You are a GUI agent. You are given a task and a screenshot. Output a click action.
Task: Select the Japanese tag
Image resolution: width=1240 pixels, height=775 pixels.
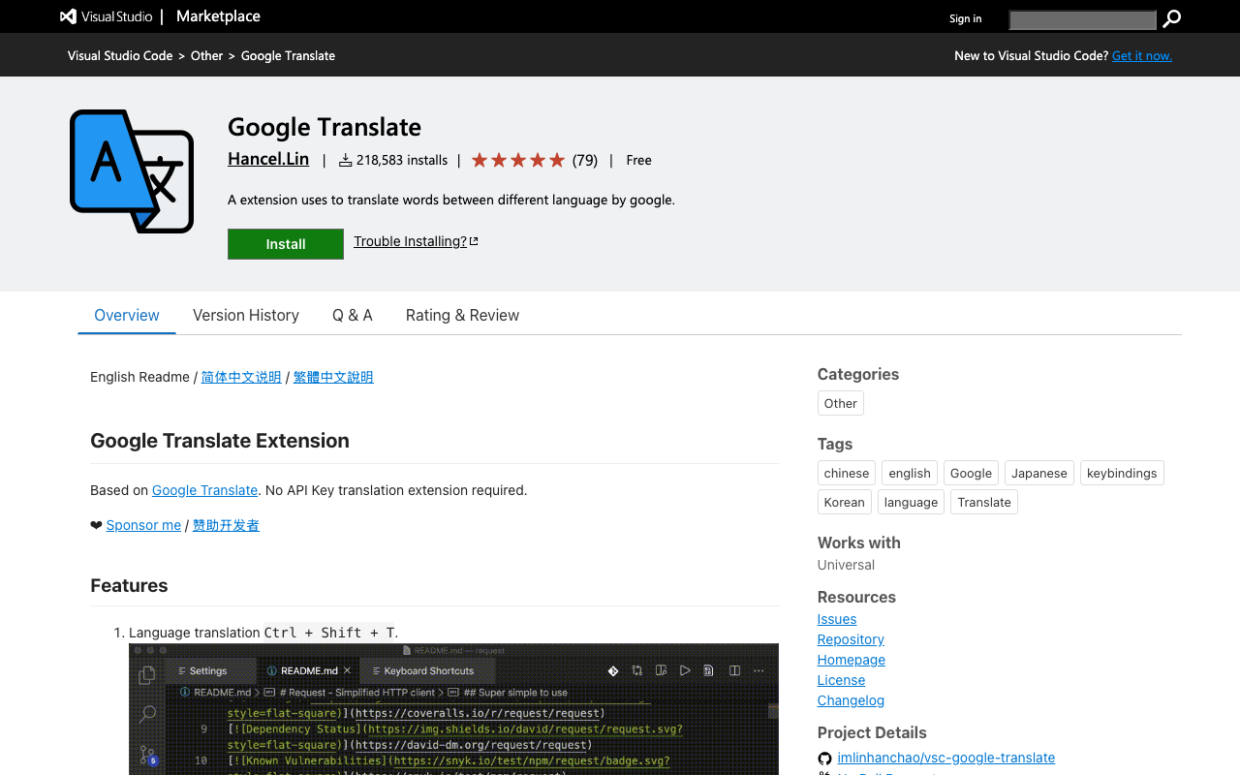(x=1039, y=473)
